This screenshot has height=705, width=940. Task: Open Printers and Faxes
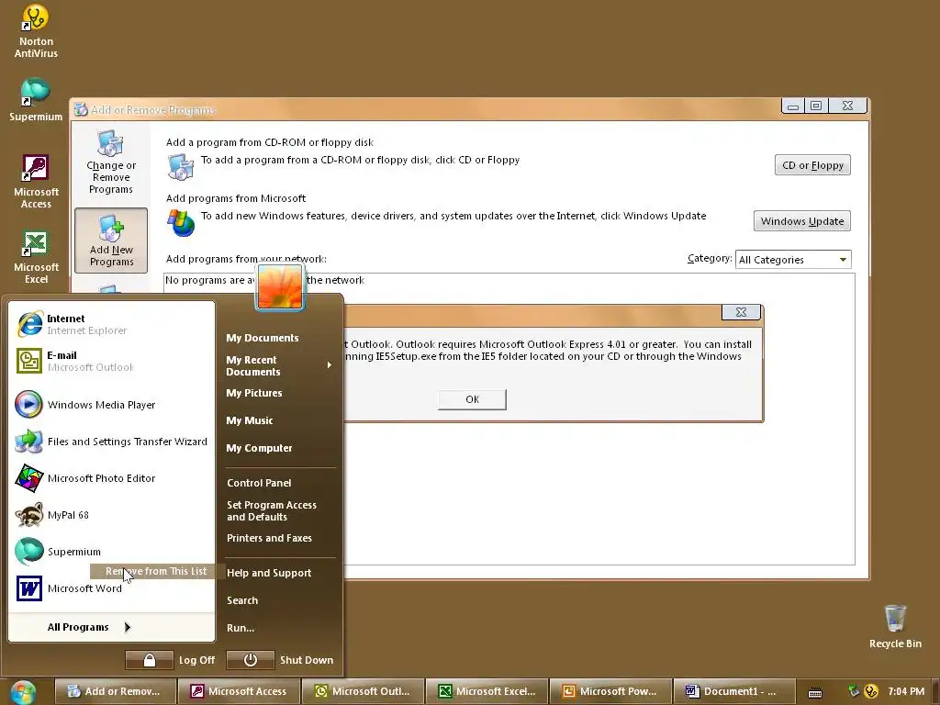click(269, 538)
